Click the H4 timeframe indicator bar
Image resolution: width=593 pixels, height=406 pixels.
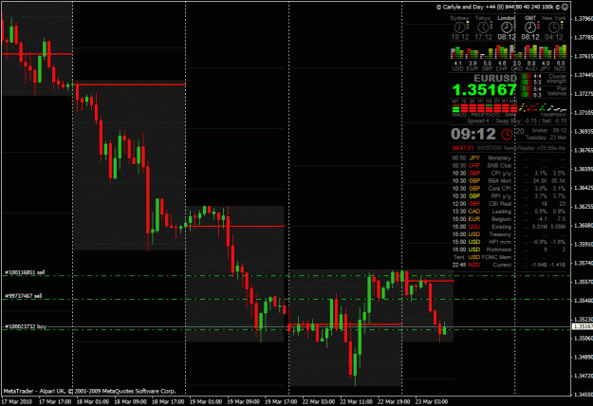(x=489, y=108)
